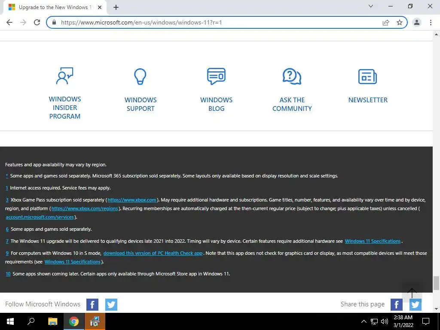Bookmark this tab with the star

400,22
